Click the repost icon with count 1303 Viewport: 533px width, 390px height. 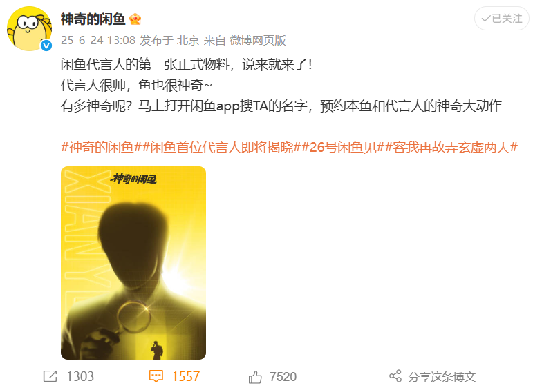pos(50,376)
